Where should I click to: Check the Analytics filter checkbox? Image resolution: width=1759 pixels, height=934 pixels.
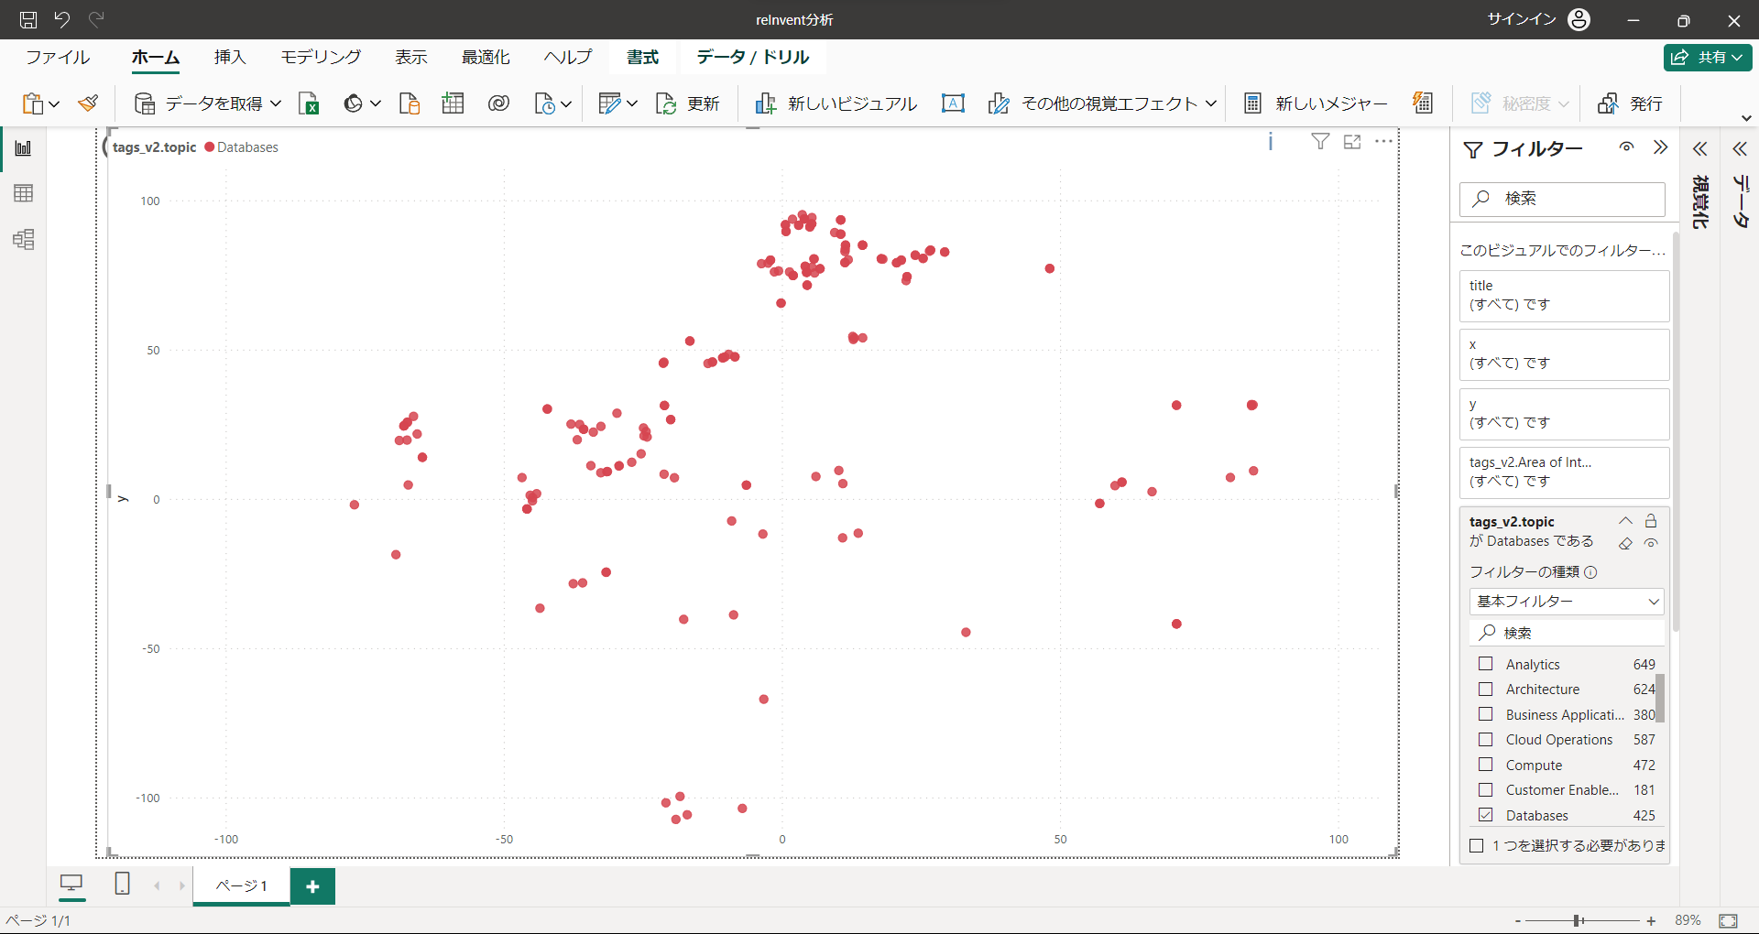pos(1486,664)
